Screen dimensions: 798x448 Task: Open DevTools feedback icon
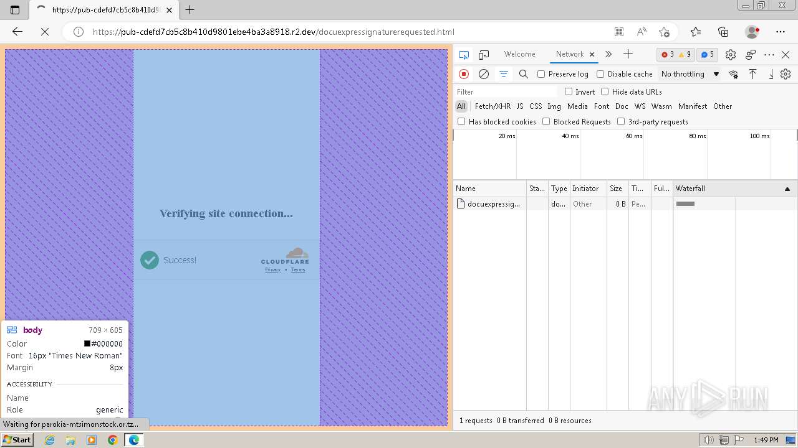(x=751, y=55)
